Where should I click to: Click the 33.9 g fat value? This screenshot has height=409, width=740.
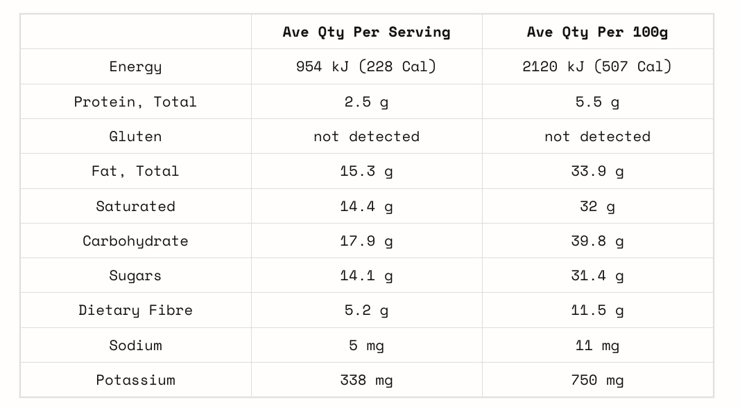[597, 171]
